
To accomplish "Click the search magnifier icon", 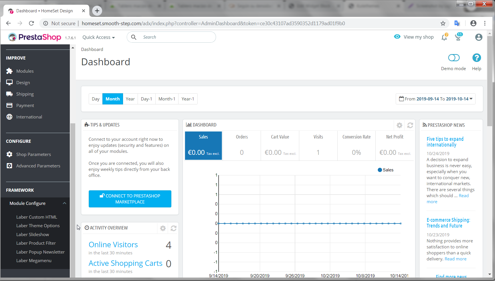I will [134, 37].
